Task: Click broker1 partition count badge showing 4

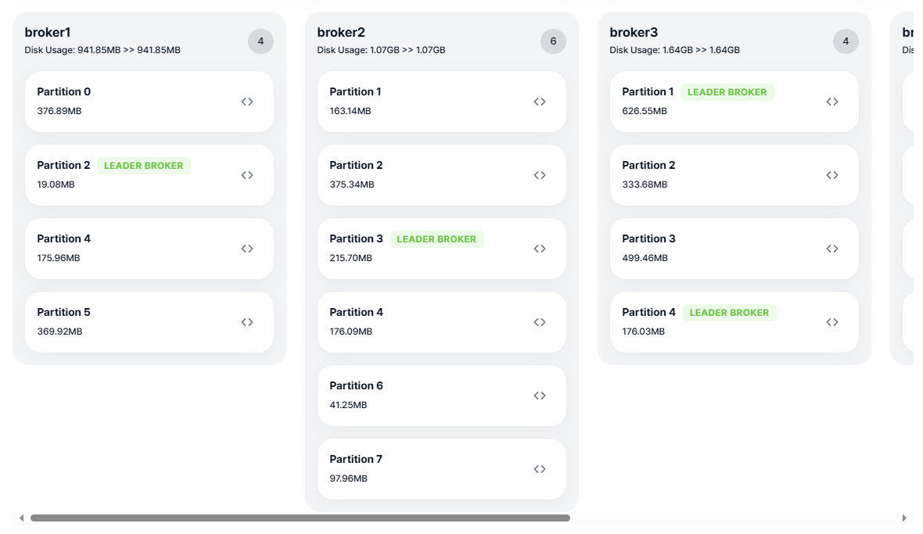Action: click(260, 41)
